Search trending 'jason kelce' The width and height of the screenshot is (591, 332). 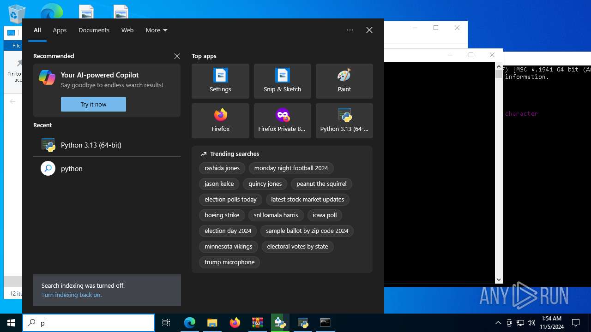(219, 184)
